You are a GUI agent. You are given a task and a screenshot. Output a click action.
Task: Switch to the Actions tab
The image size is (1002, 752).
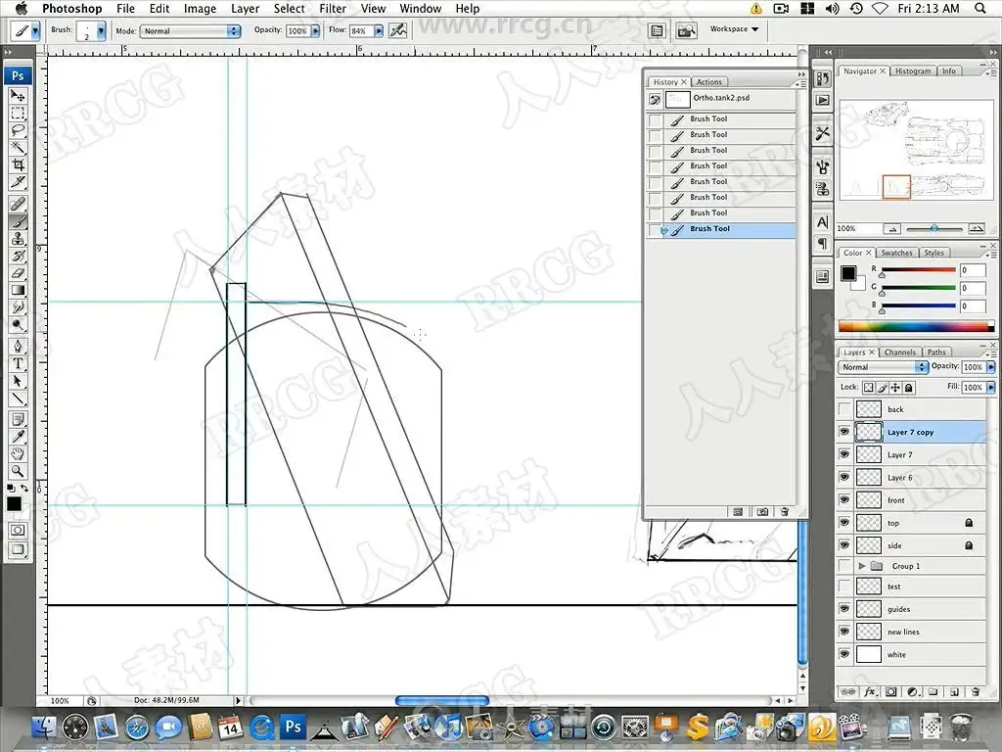pyautogui.click(x=708, y=82)
